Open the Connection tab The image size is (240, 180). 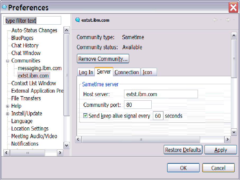click(127, 72)
